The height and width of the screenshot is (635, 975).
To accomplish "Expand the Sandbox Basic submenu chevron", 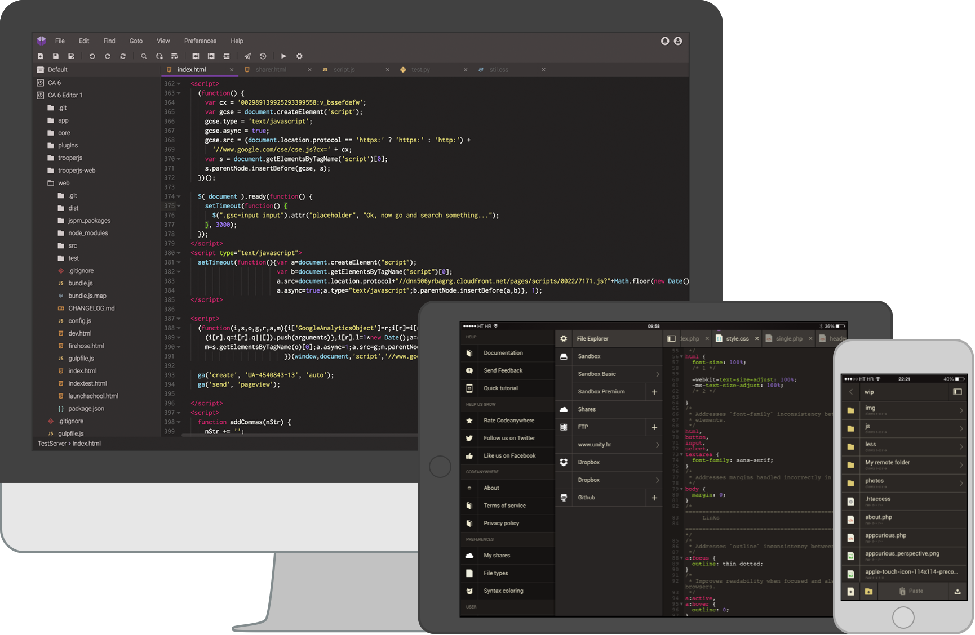I will coord(657,374).
